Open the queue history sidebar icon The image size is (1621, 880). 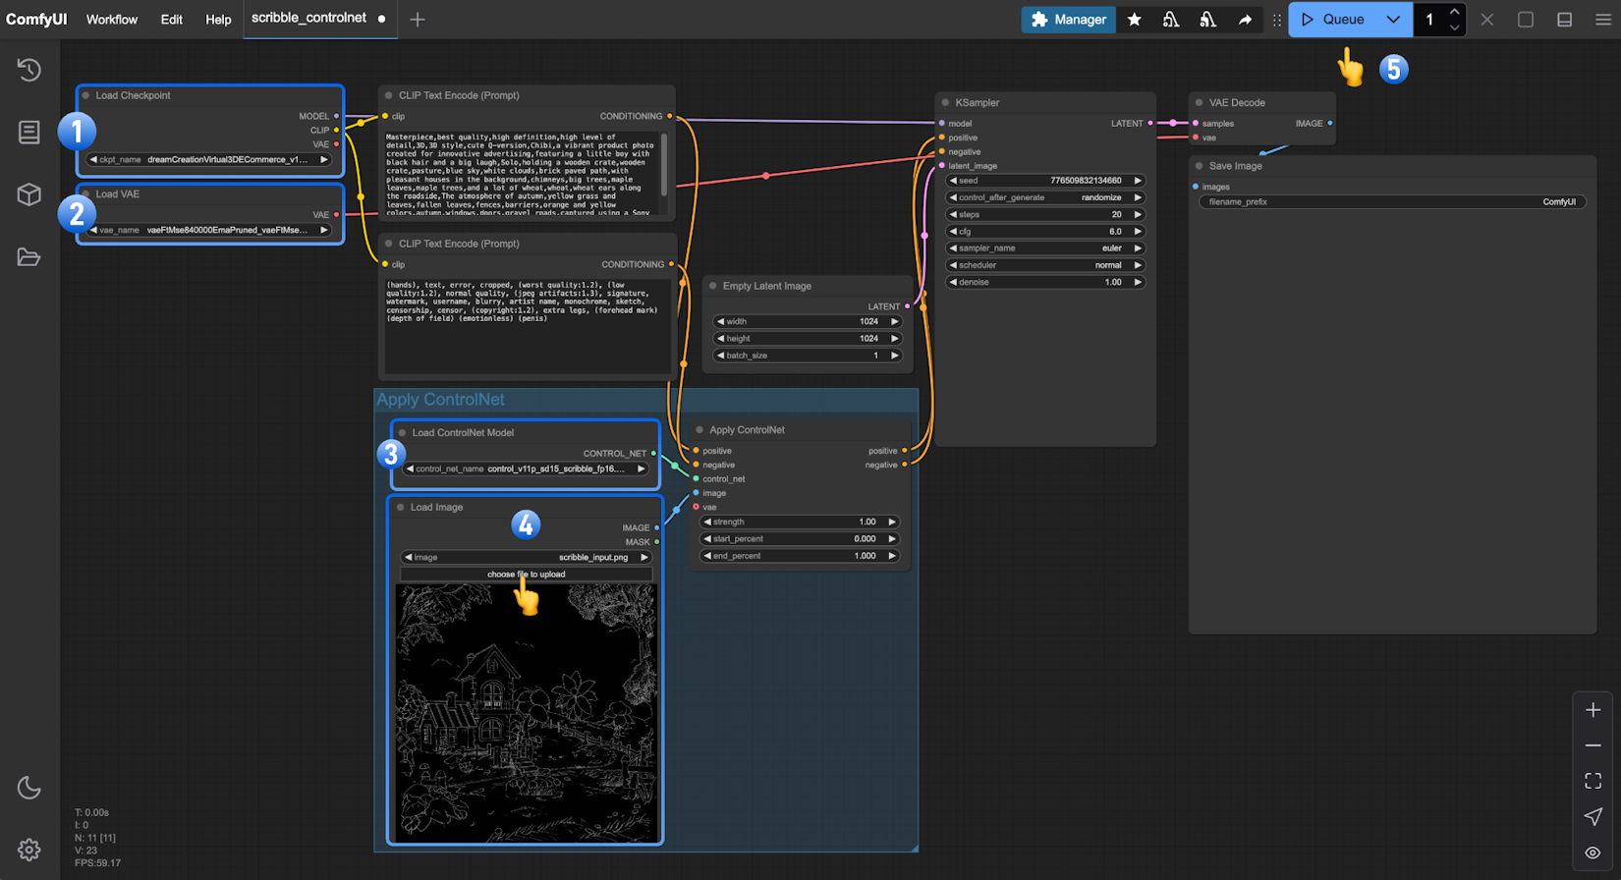(x=28, y=70)
